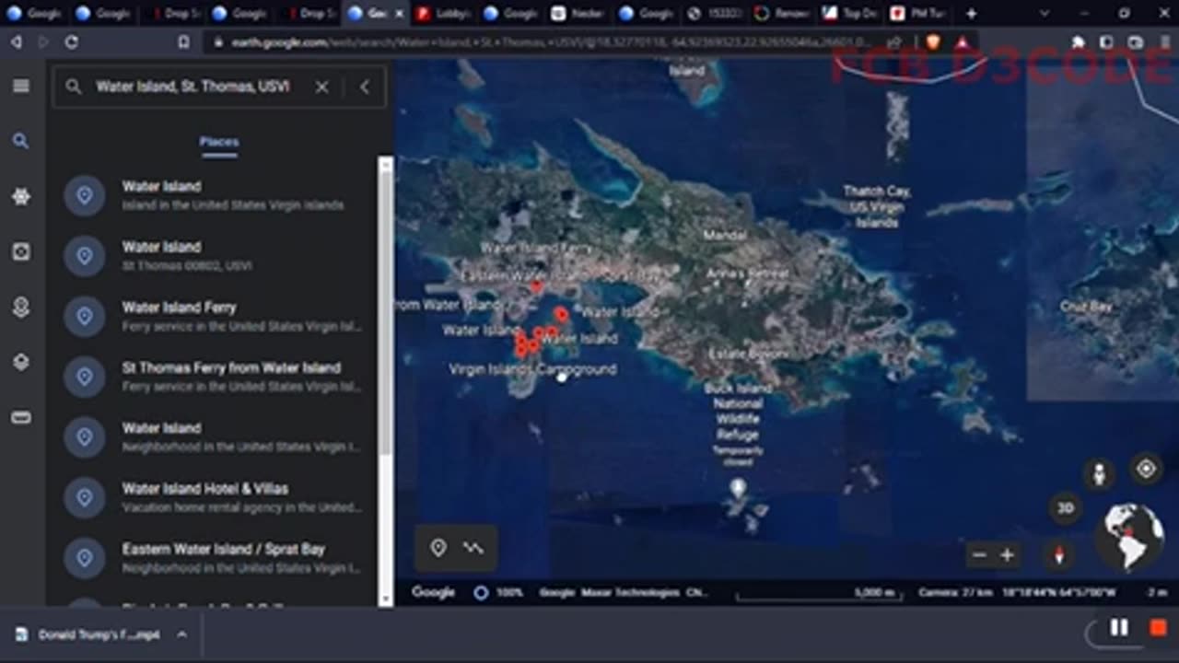Viewport: 1179px width, 663px height.
Task: Add placemark using map pin tool
Action: 438,548
